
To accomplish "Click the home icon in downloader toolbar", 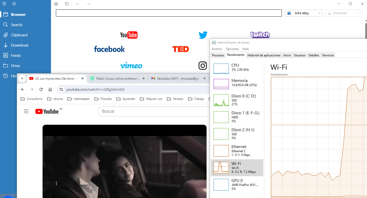I will (x=56, y=4).
